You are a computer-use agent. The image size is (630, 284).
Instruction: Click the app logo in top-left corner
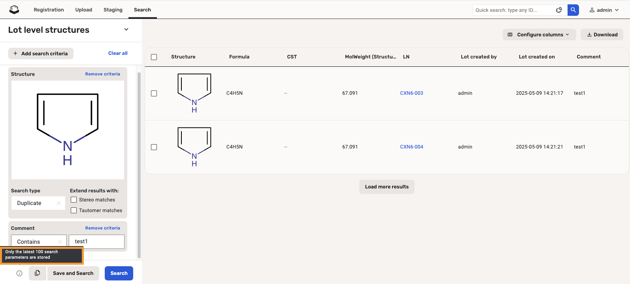point(14,9)
